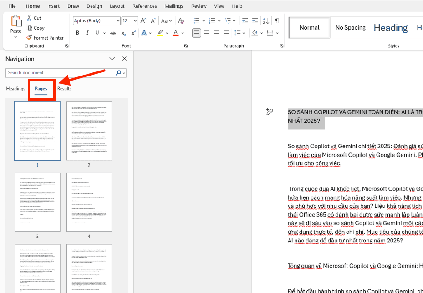
Task: Select page 3 thumbnail
Action: (x=37, y=202)
